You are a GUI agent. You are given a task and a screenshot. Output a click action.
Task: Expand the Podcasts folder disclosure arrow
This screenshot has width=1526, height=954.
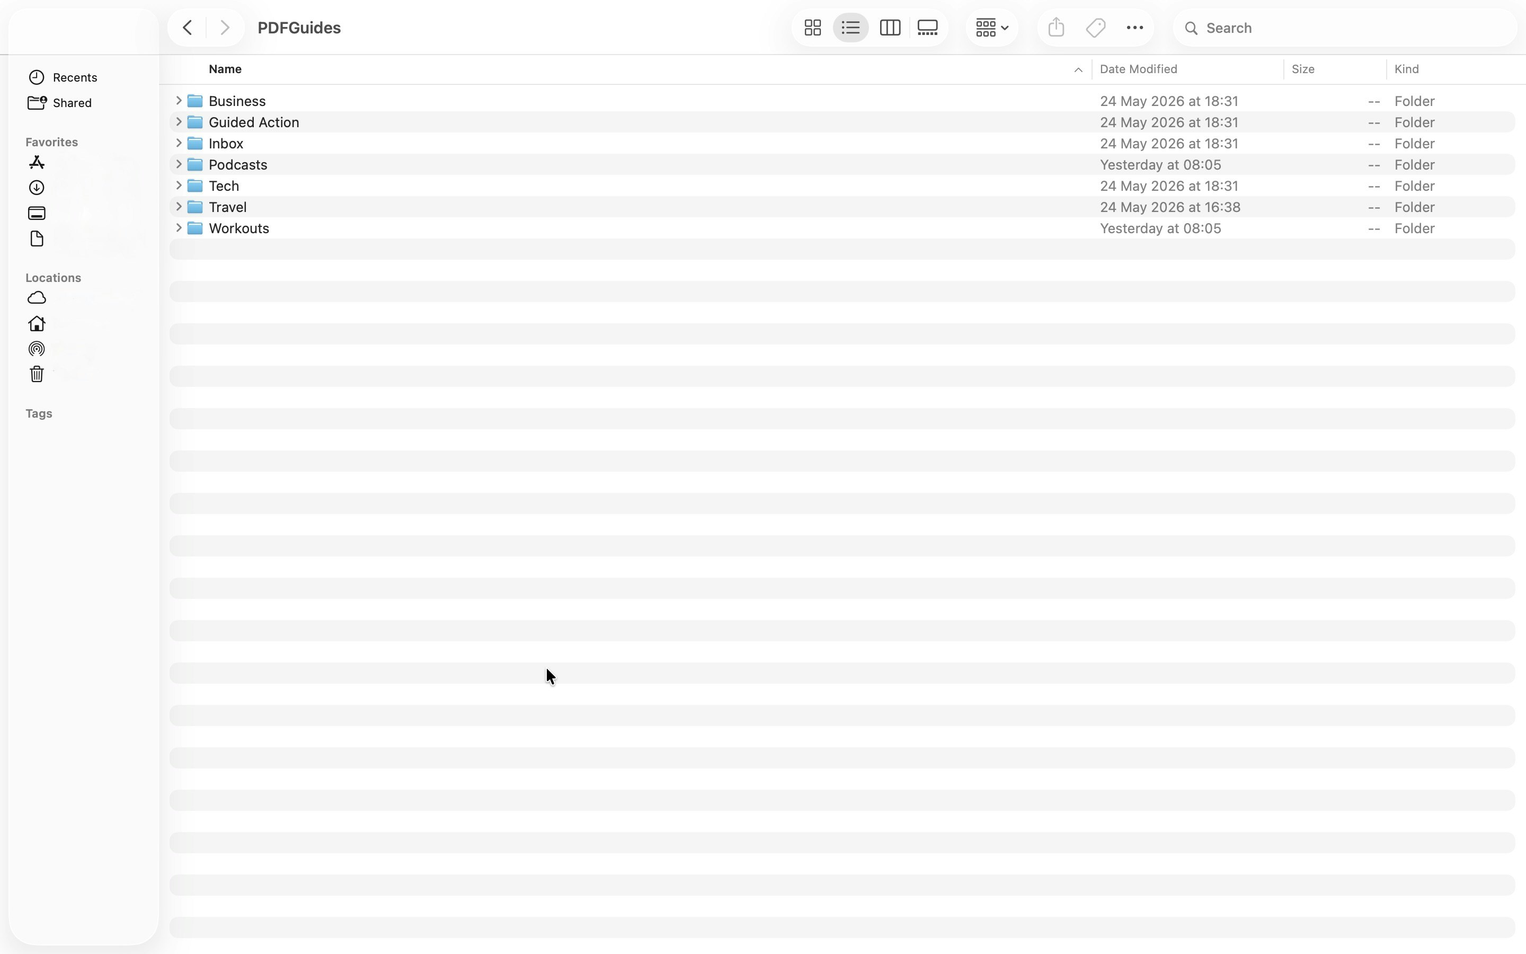pyautogui.click(x=179, y=164)
